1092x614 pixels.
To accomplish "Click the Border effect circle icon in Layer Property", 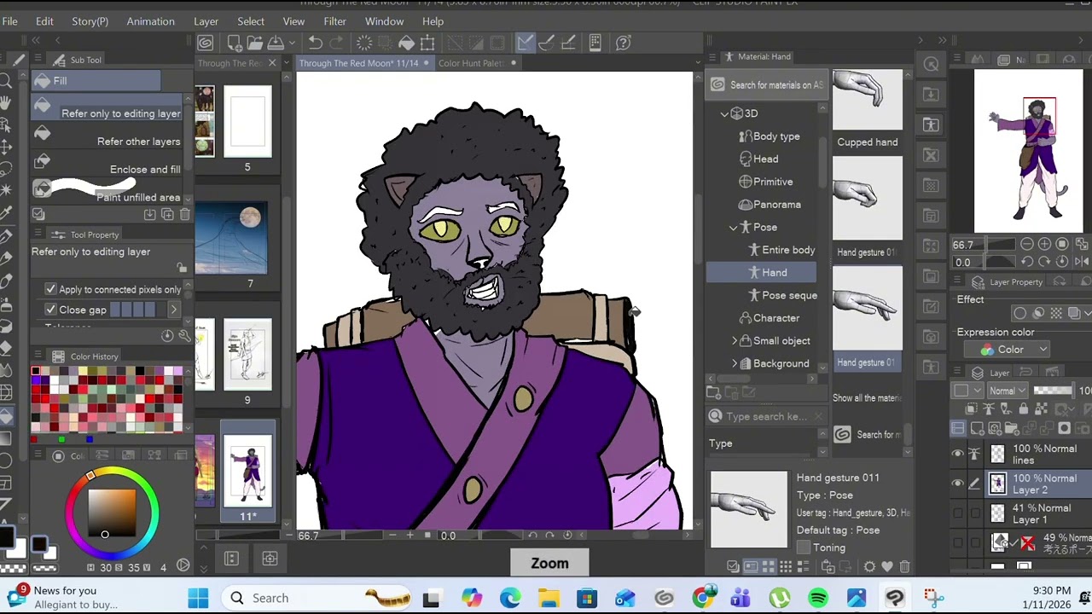I will (x=1020, y=313).
